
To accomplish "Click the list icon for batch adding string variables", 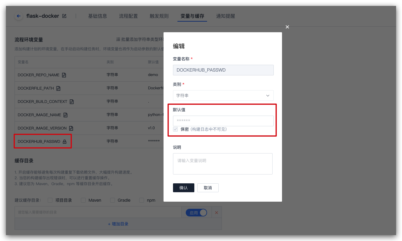I will coord(118,39).
